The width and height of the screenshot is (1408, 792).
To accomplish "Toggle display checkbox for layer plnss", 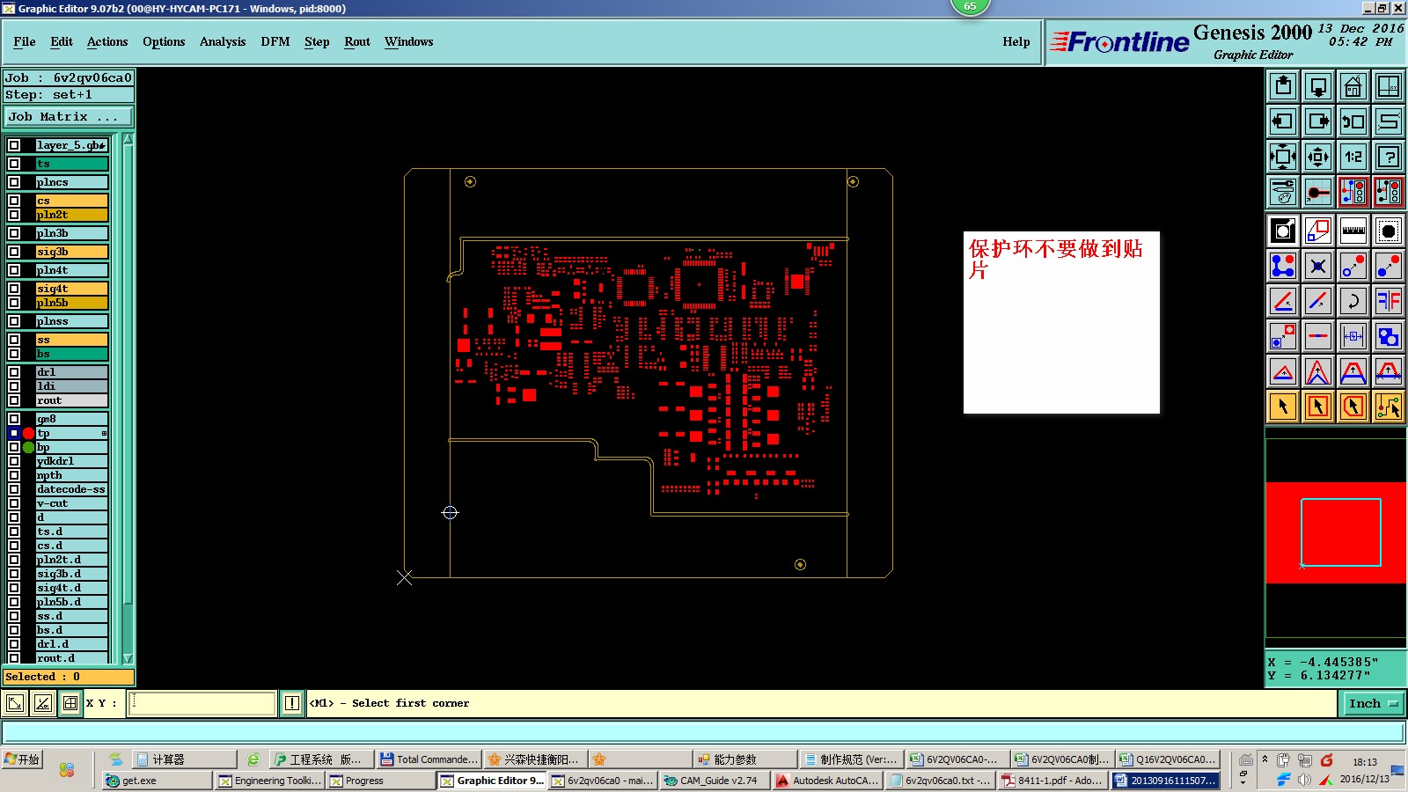I will (x=14, y=321).
